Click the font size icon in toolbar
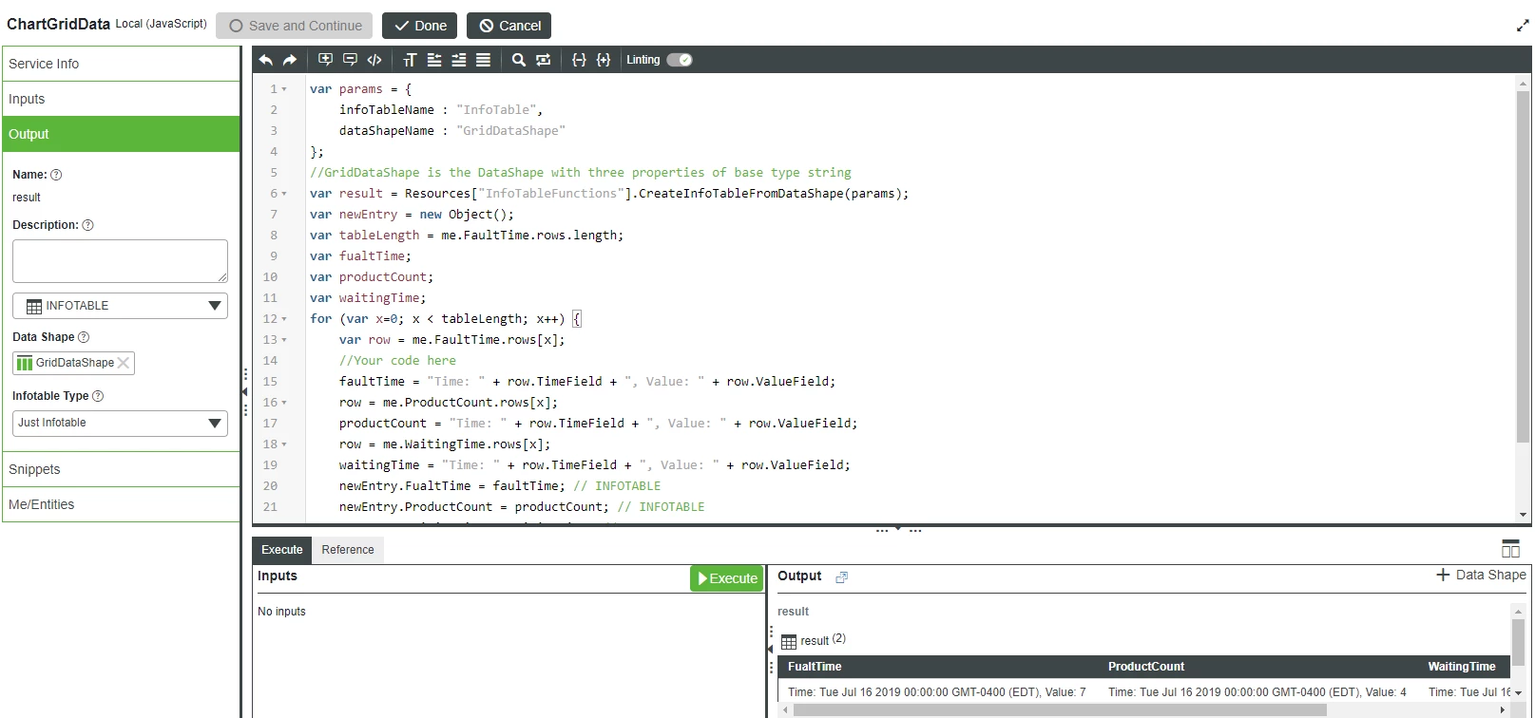This screenshot has height=718, width=1535. point(410,60)
